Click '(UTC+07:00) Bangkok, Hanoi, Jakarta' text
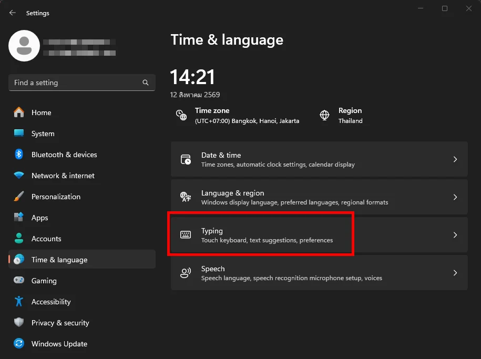Image resolution: width=481 pixels, height=359 pixels. click(x=247, y=121)
